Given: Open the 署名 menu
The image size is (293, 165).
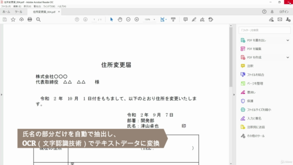Looking at the screenshot, I should click(x=37, y=6).
